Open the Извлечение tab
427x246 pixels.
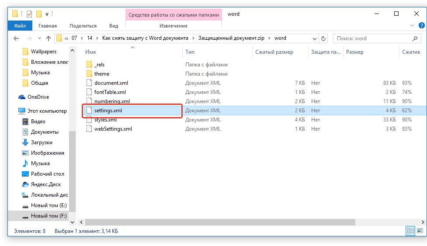[174, 26]
